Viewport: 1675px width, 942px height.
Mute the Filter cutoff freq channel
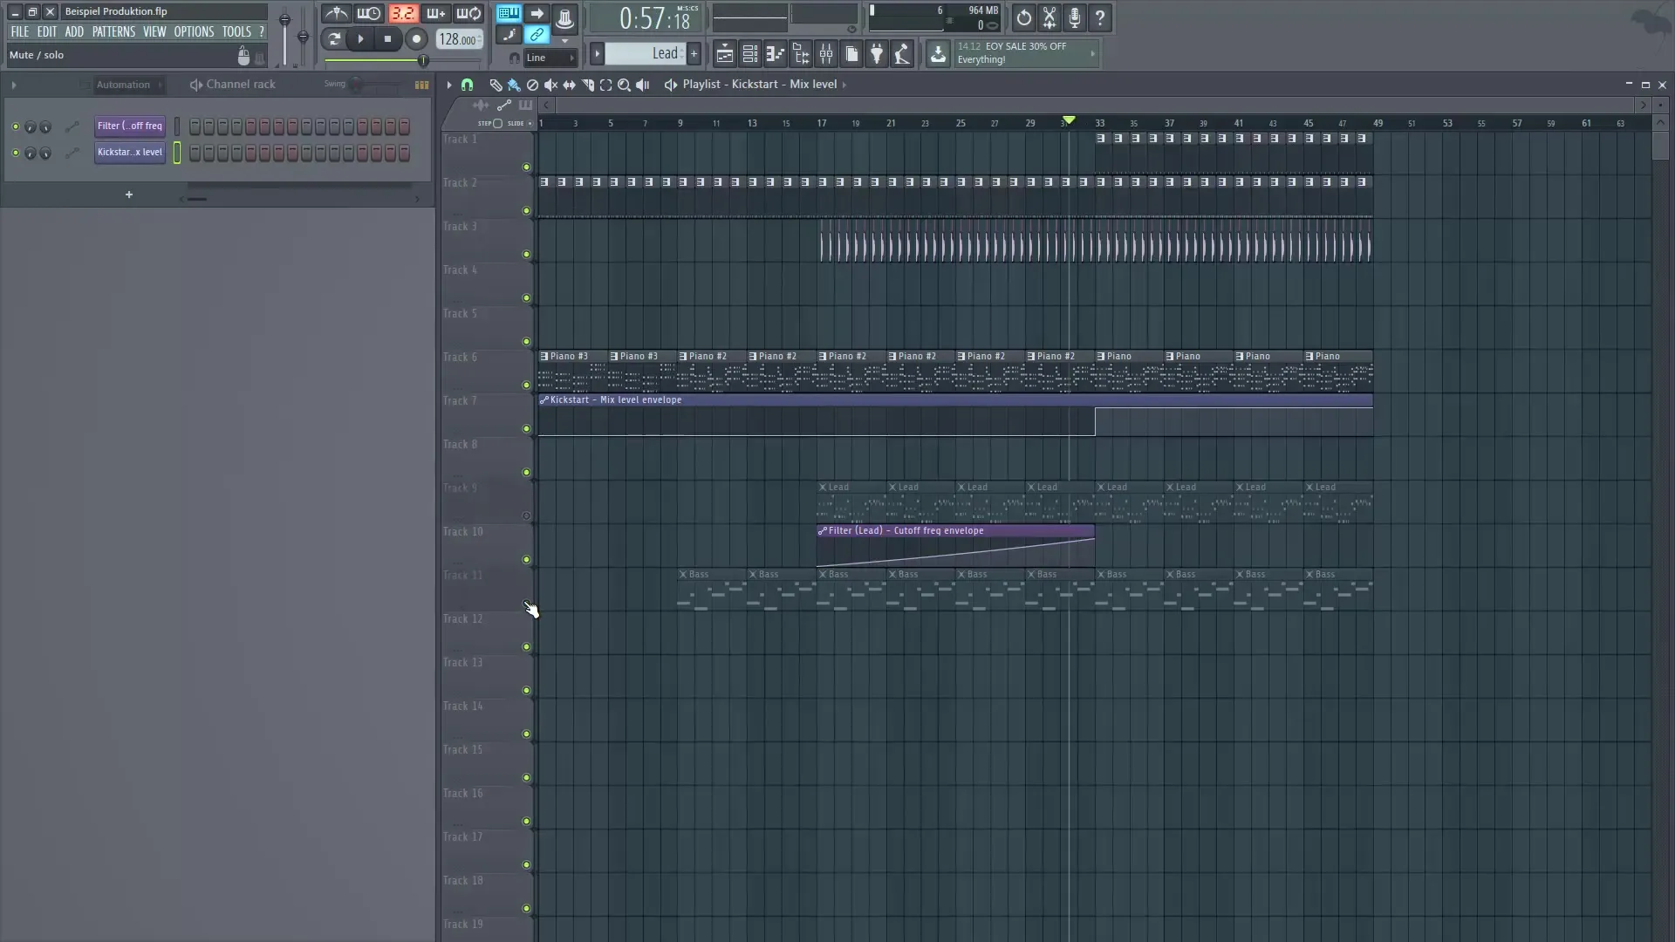(15, 126)
